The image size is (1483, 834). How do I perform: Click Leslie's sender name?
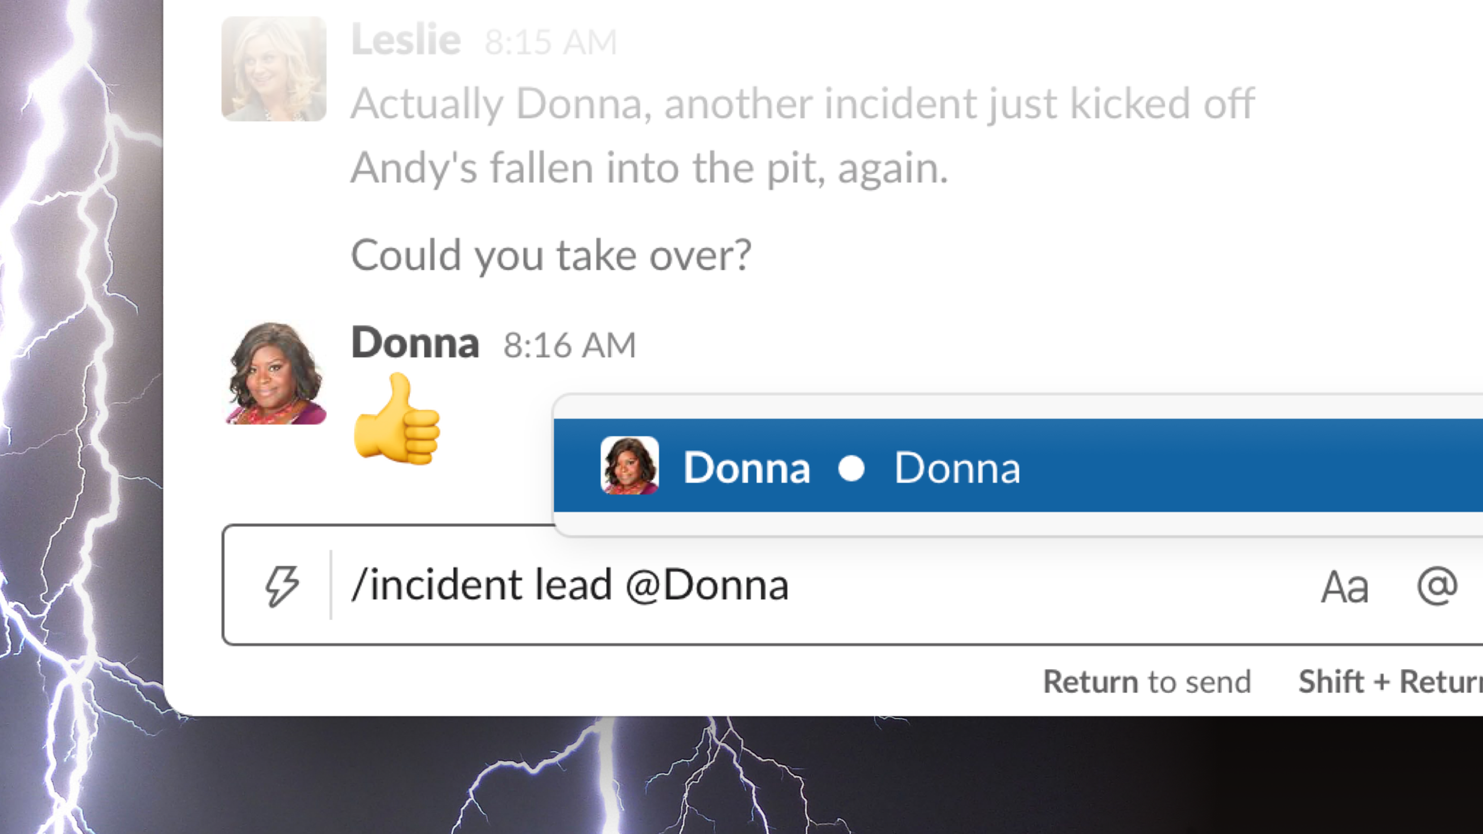click(x=406, y=40)
